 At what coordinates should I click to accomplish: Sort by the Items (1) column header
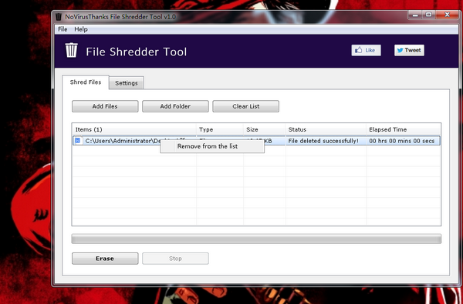click(x=134, y=129)
